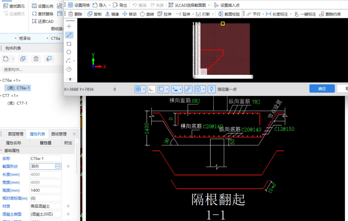
Task: Click the 导出 export button
Action: click(x=120, y=5)
